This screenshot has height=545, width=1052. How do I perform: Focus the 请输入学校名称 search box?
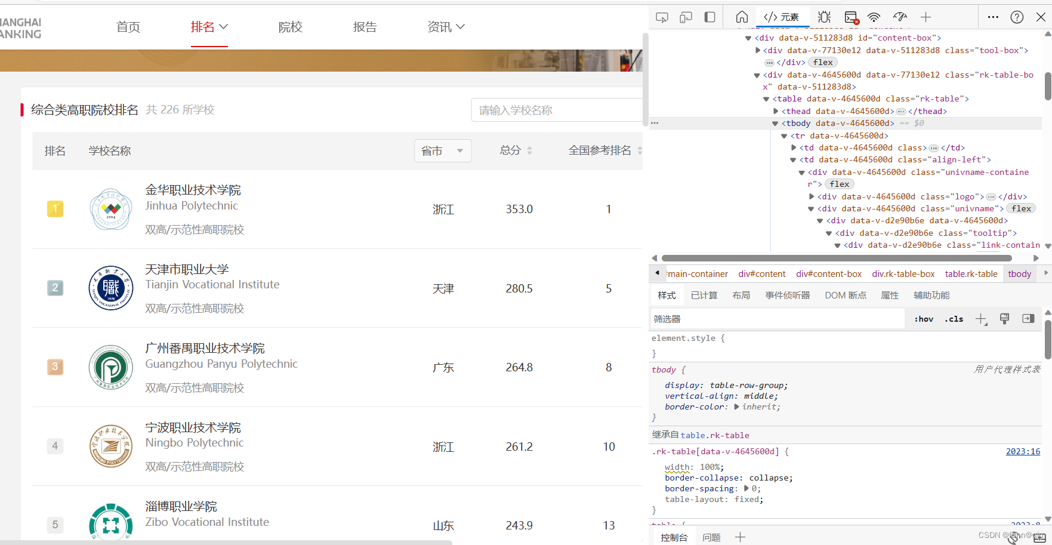557,110
